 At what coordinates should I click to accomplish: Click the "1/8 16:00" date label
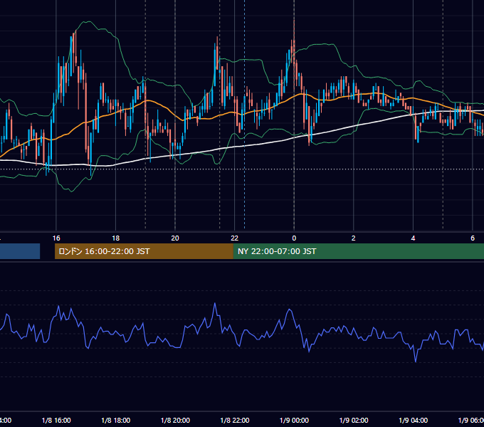coord(56,421)
